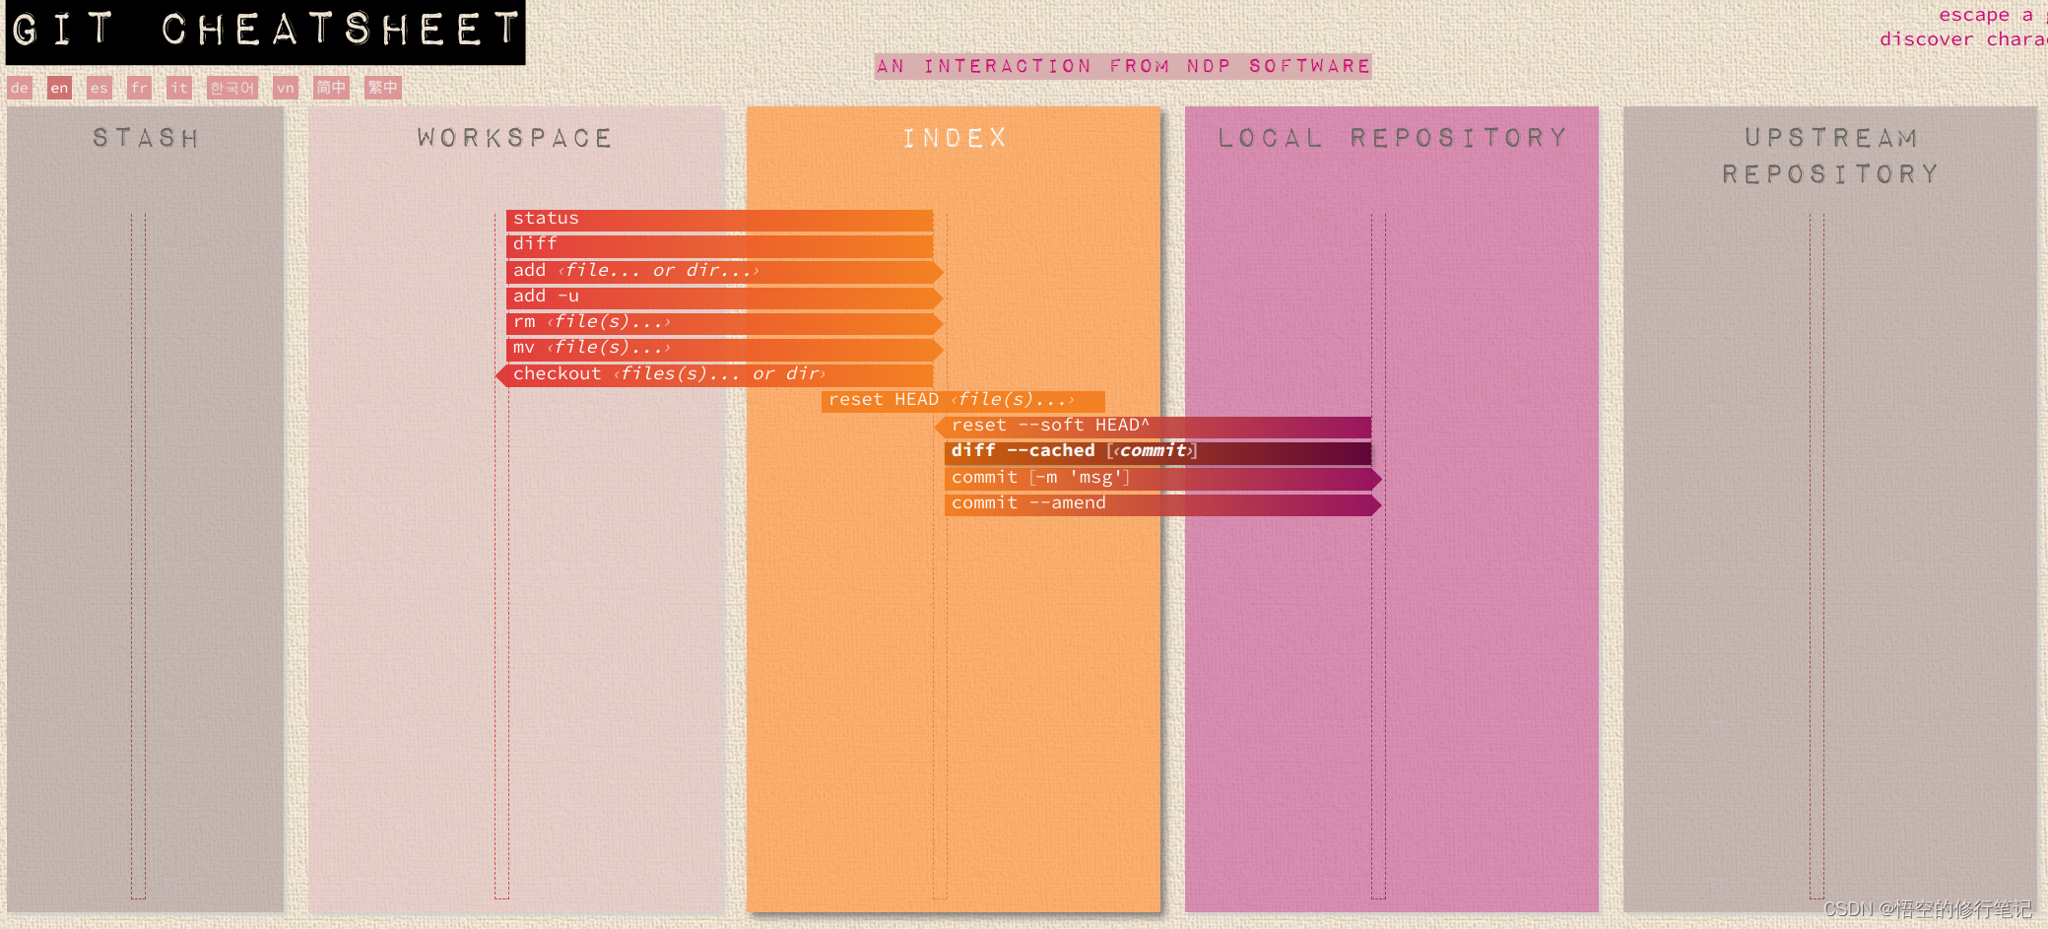The height and width of the screenshot is (929, 2048).
Task: Switch language to Simplified Chinese (简中)
Action: (331, 88)
